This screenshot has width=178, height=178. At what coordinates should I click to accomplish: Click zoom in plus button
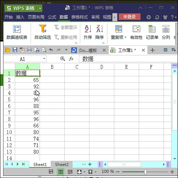[x=172, y=172]
